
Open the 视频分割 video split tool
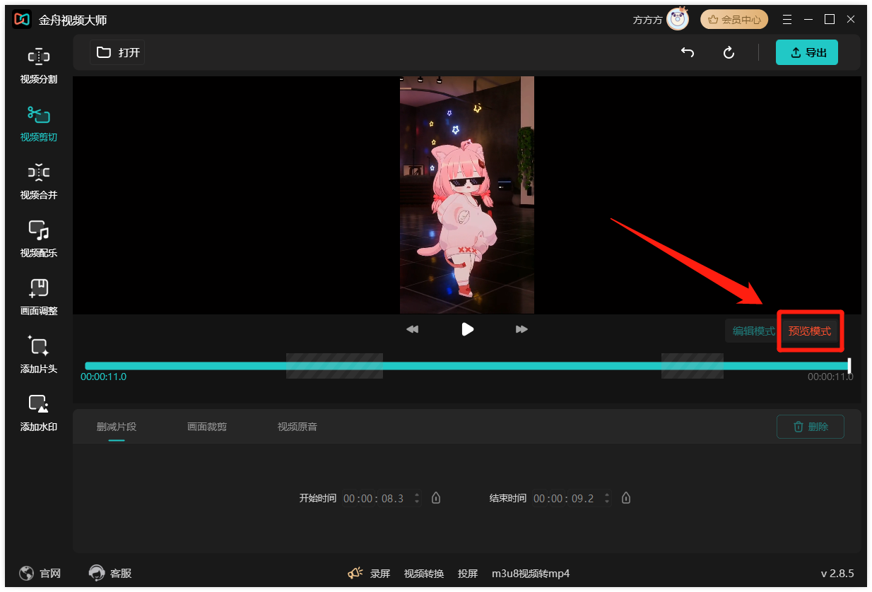(38, 66)
